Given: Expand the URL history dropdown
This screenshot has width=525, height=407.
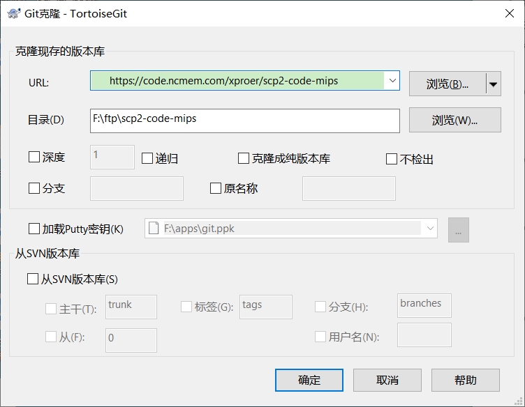Looking at the screenshot, I should click(x=392, y=81).
